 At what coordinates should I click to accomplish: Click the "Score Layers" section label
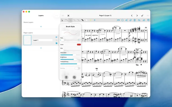[28, 22]
